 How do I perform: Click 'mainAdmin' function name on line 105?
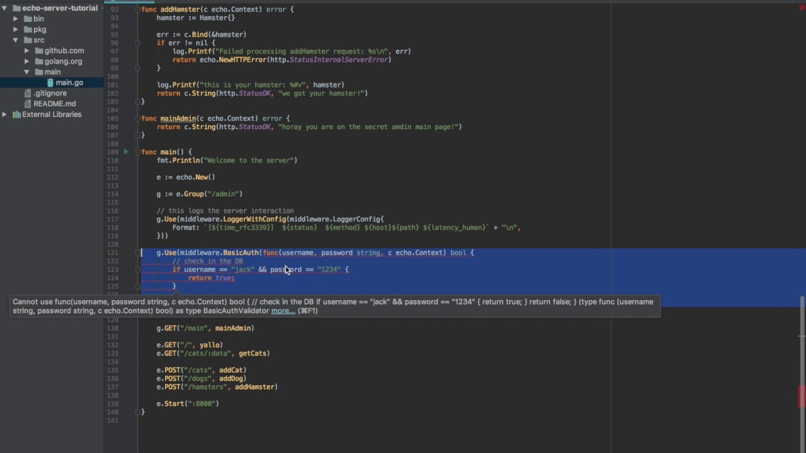178,118
